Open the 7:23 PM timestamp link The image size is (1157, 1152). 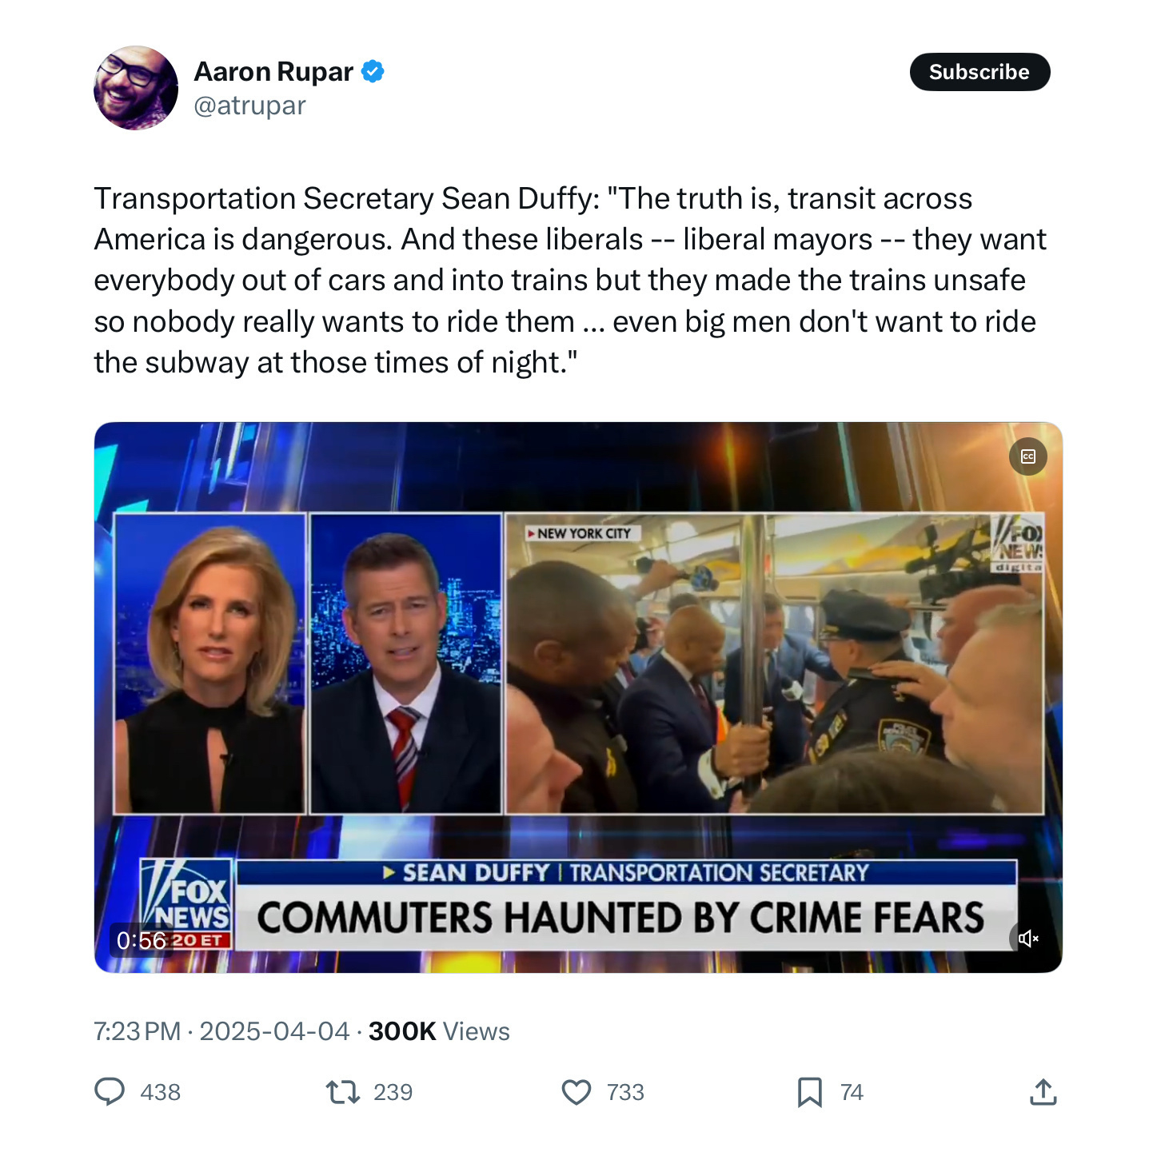pyautogui.click(x=138, y=1031)
